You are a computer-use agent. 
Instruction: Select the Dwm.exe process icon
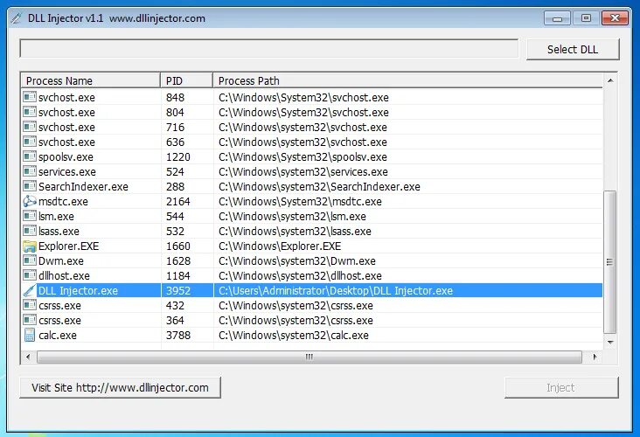point(30,260)
